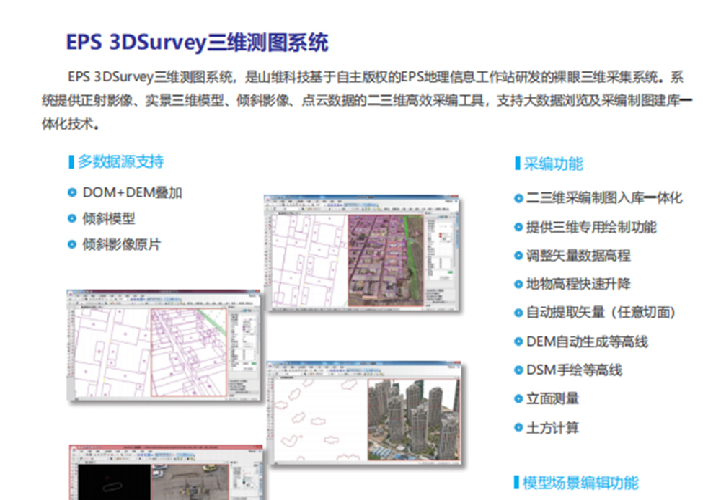Select the heading '模型场景编辑功能'
The width and height of the screenshot is (721, 500).
coord(580,483)
